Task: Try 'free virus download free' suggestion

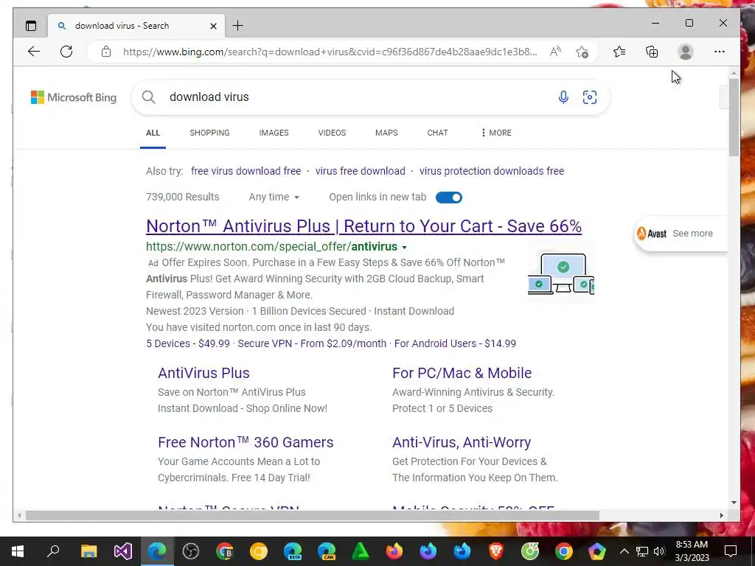Action: coord(246,171)
